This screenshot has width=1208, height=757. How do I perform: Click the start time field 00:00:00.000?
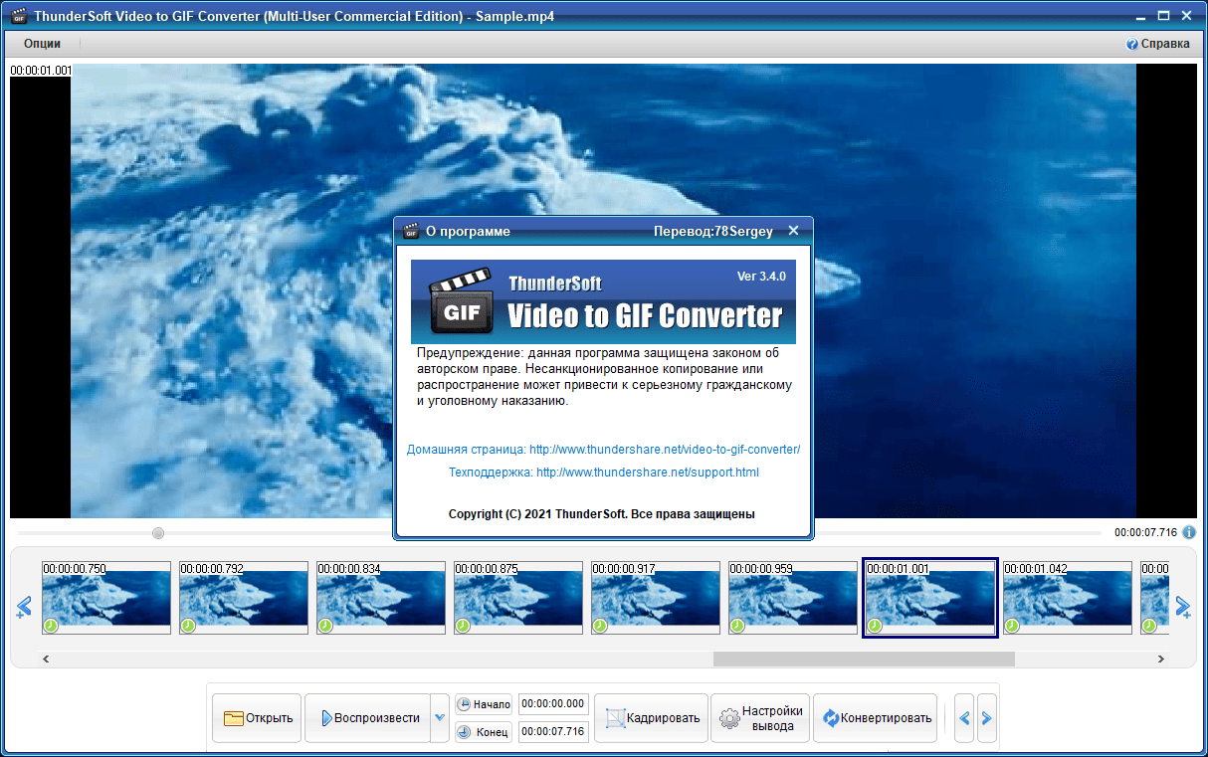pos(553,704)
